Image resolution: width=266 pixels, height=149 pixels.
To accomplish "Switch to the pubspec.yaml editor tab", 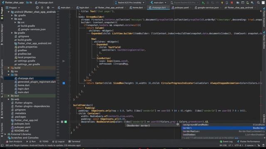I will coord(181,7).
